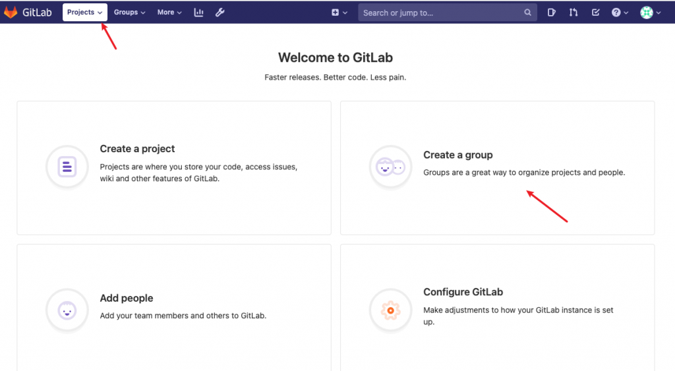The height and width of the screenshot is (371, 675).
Task: Open the Merge requests icon
Action: tap(573, 13)
